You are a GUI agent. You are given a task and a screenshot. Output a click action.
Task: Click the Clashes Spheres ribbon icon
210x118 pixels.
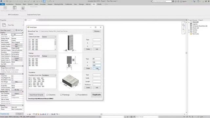[5, 8]
